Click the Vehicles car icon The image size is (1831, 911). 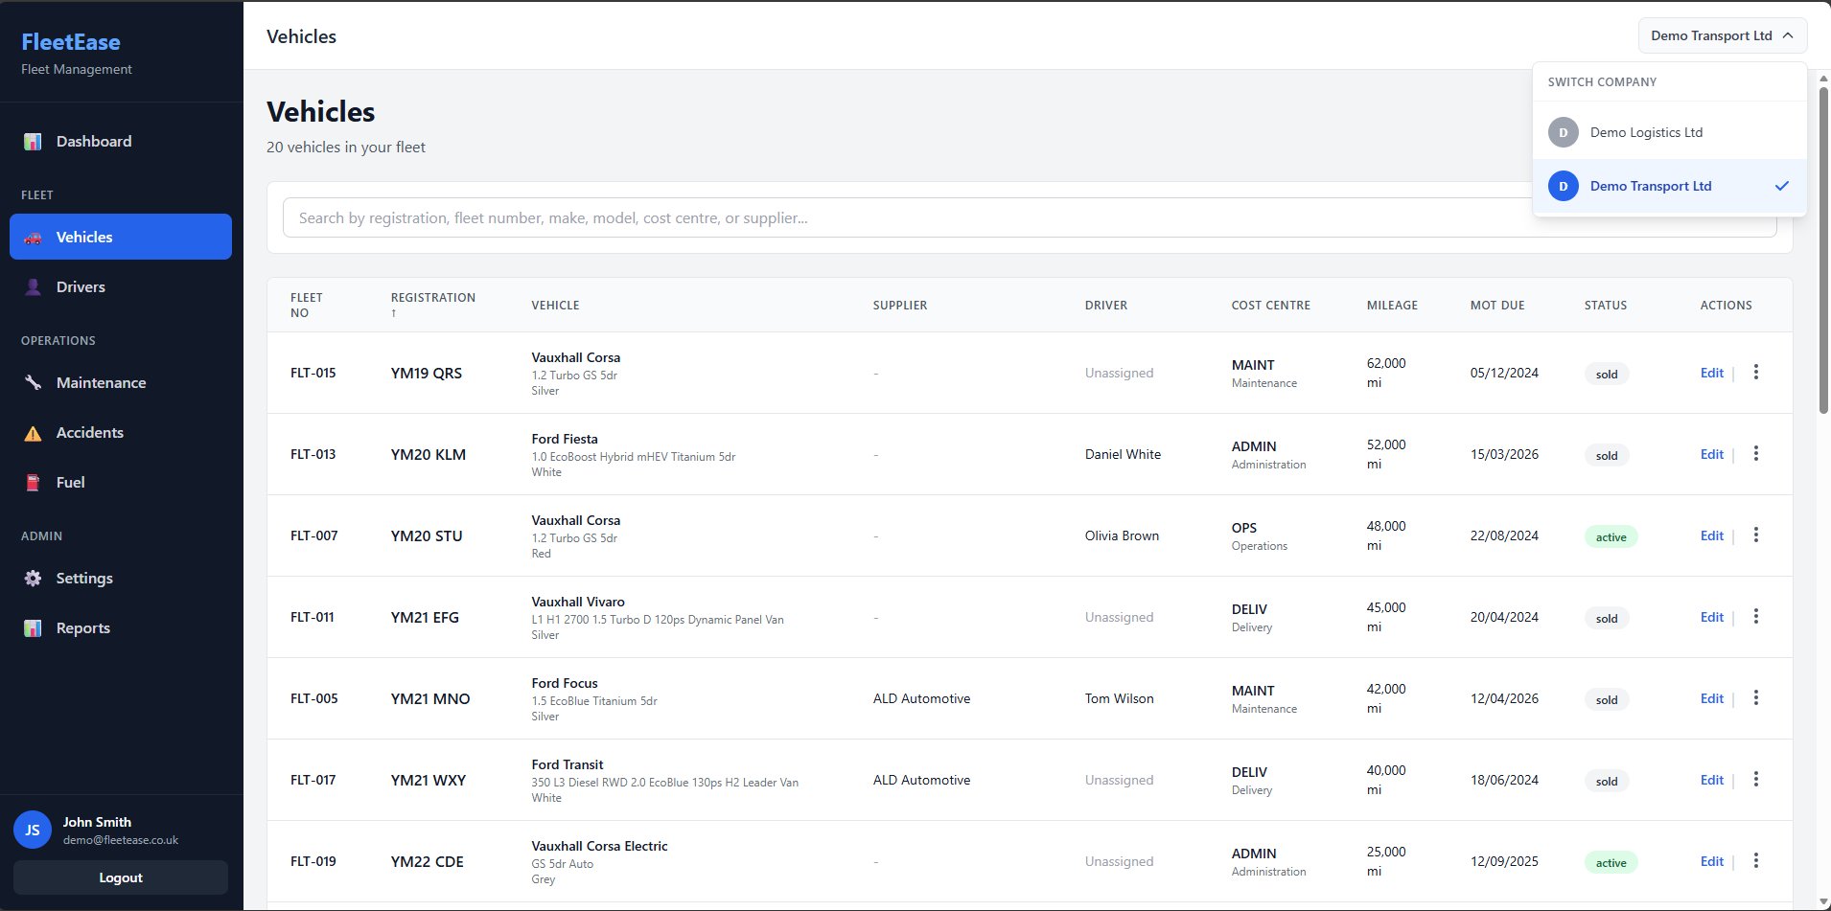(32, 237)
